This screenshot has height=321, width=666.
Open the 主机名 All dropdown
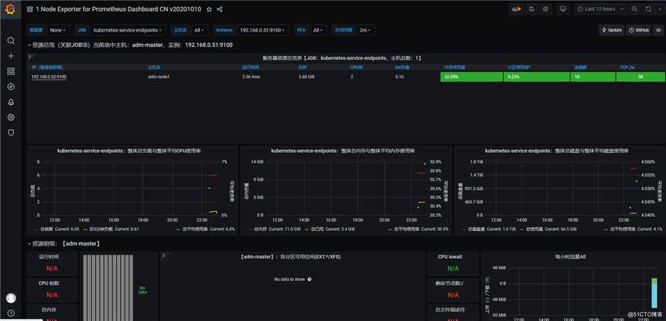(x=198, y=30)
